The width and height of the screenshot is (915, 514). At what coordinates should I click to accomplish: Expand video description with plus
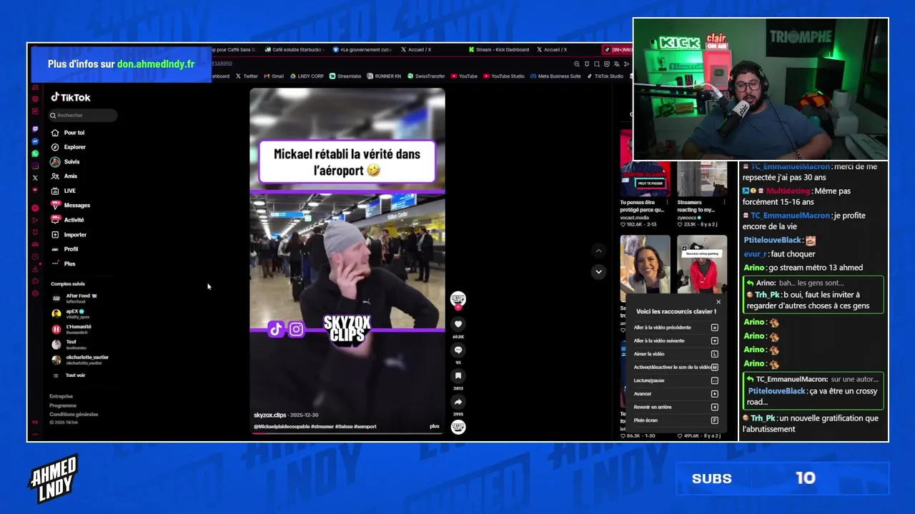[x=435, y=426]
